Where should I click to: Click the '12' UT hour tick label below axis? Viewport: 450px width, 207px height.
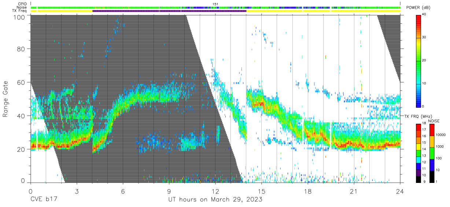(215, 191)
